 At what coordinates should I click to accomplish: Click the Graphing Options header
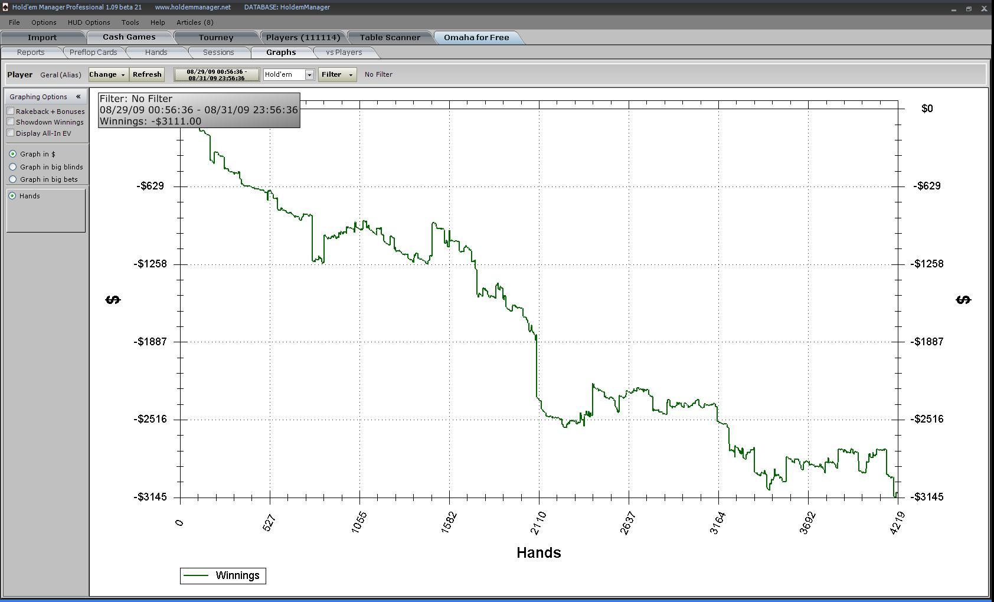[x=38, y=97]
